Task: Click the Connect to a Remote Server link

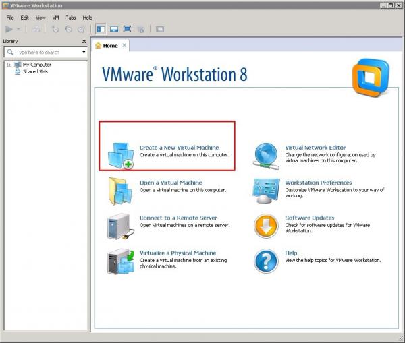Action: click(x=178, y=218)
